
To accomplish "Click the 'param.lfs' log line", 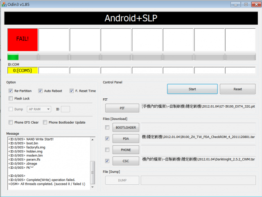I will click(25, 160).
